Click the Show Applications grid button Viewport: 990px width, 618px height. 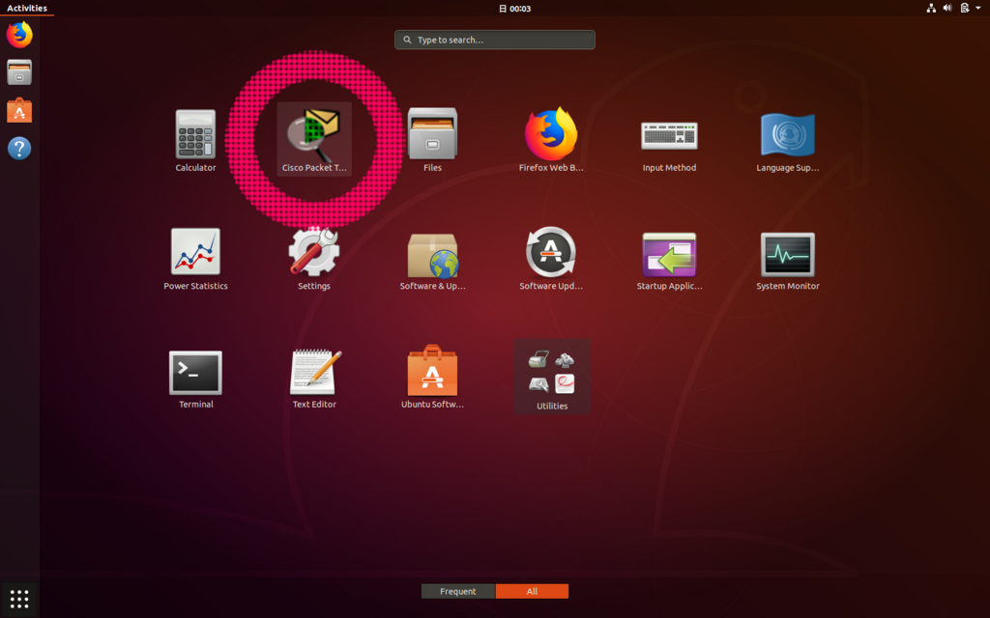pyautogui.click(x=19, y=599)
